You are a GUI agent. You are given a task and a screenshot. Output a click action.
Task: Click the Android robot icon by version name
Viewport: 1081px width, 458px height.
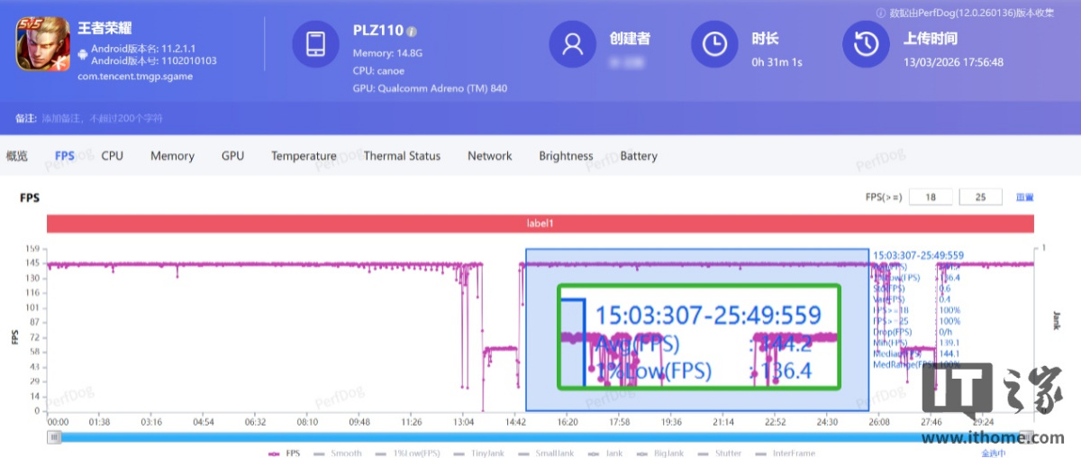(x=83, y=54)
